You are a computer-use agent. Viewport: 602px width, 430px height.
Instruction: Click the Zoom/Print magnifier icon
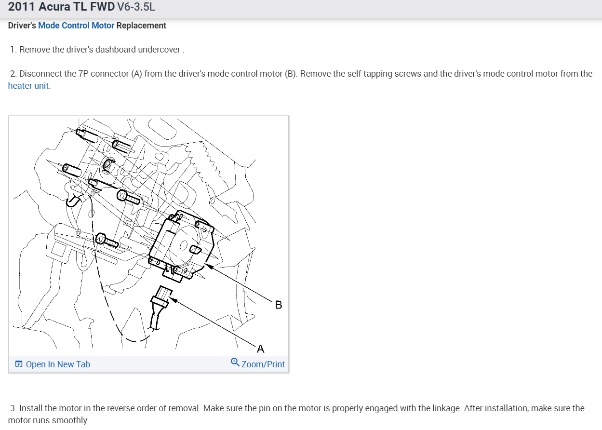tap(235, 362)
